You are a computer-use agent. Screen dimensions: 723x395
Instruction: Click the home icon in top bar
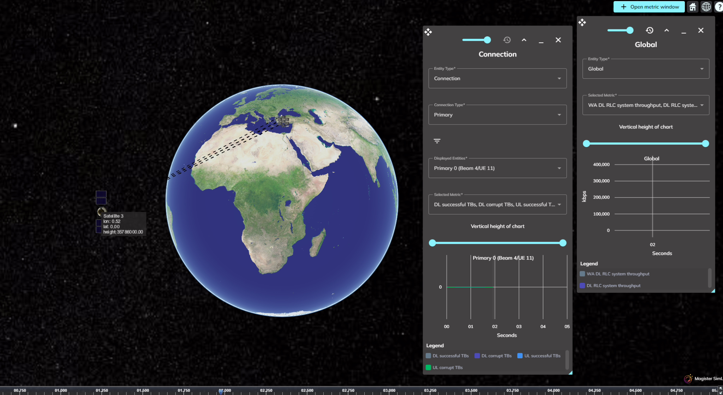coord(693,7)
